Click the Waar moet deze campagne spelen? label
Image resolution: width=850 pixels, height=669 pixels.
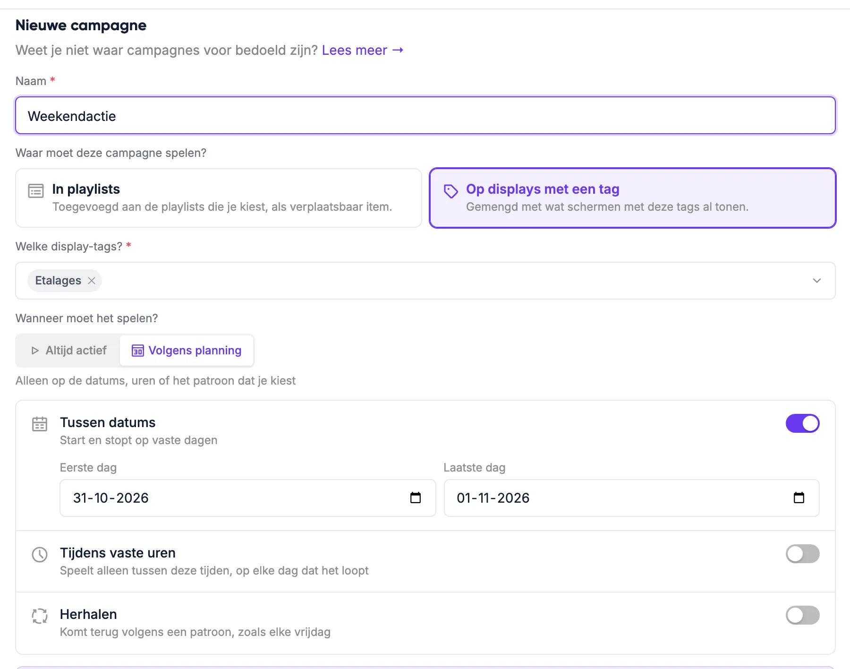point(111,153)
